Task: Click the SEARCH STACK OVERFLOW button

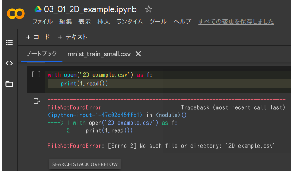Action: tap(85, 164)
